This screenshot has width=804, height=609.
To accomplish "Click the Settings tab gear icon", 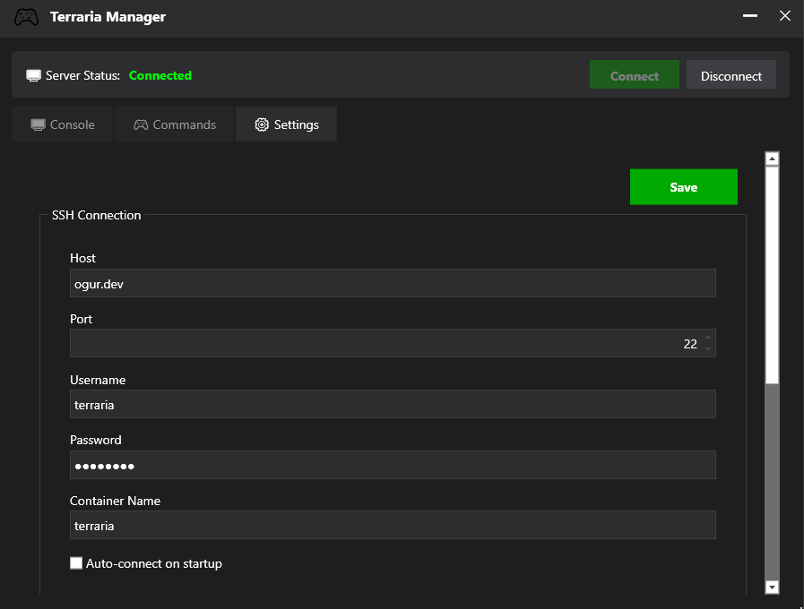I will tap(262, 124).
